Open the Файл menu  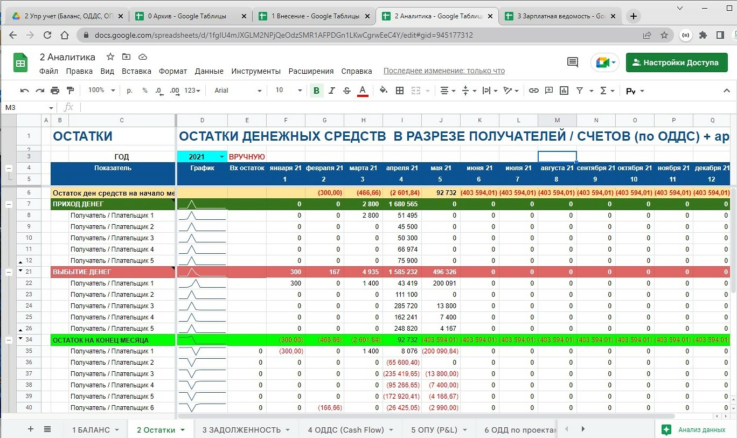pos(49,71)
